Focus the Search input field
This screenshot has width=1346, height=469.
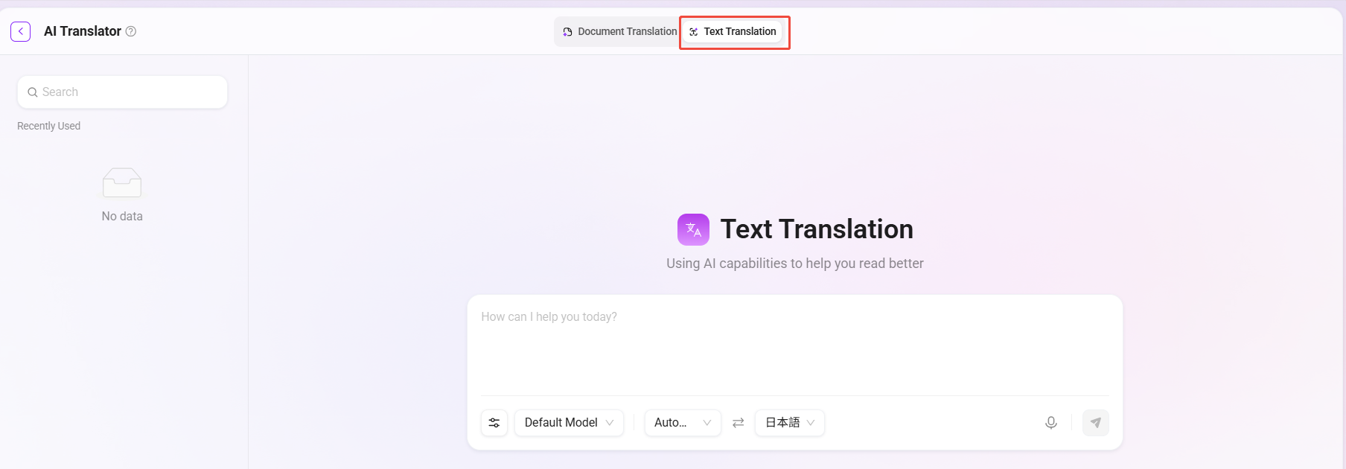(x=122, y=92)
